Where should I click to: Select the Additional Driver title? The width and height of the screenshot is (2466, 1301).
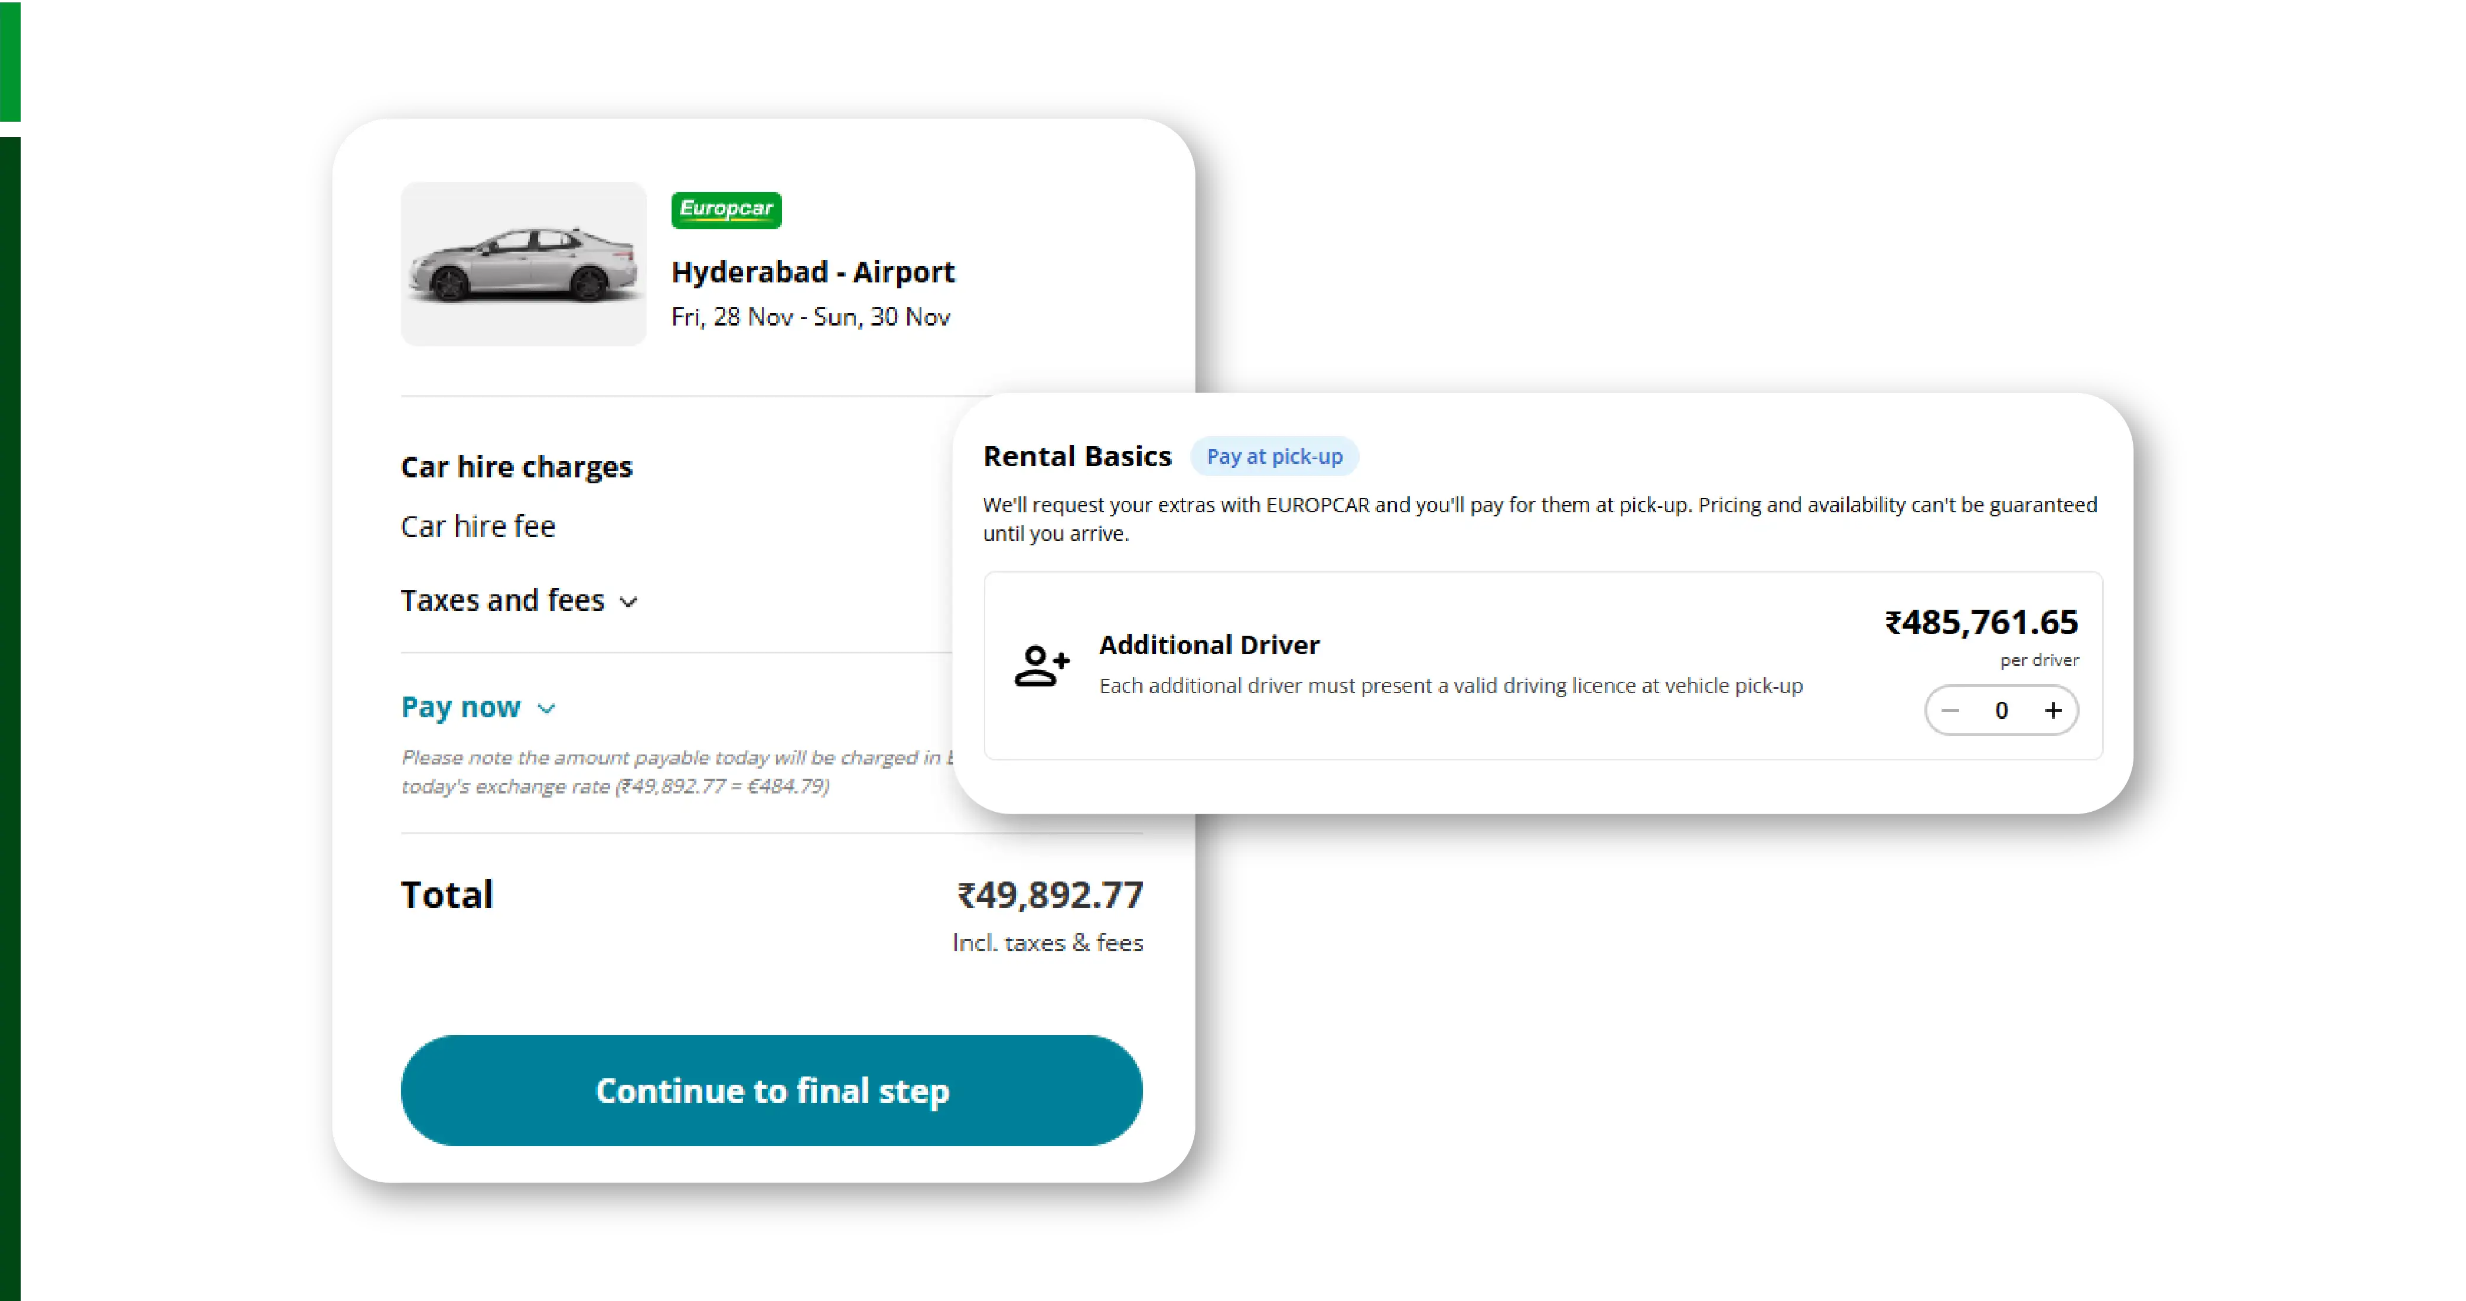[x=1209, y=645]
